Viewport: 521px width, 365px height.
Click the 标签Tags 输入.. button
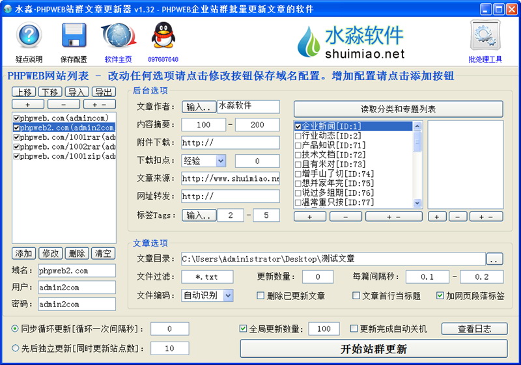[199, 215]
